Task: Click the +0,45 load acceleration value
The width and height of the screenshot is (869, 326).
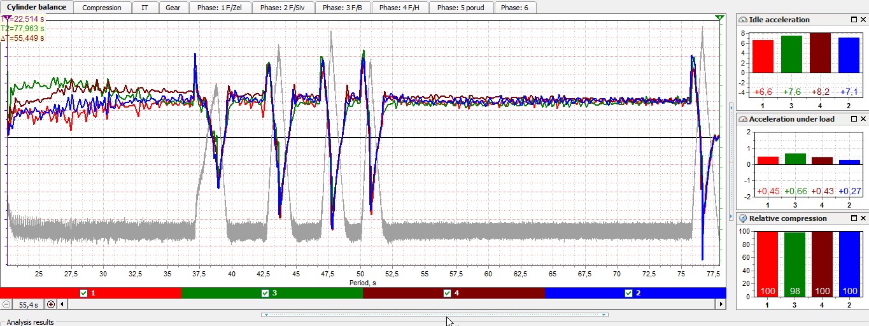Action: tap(767, 192)
